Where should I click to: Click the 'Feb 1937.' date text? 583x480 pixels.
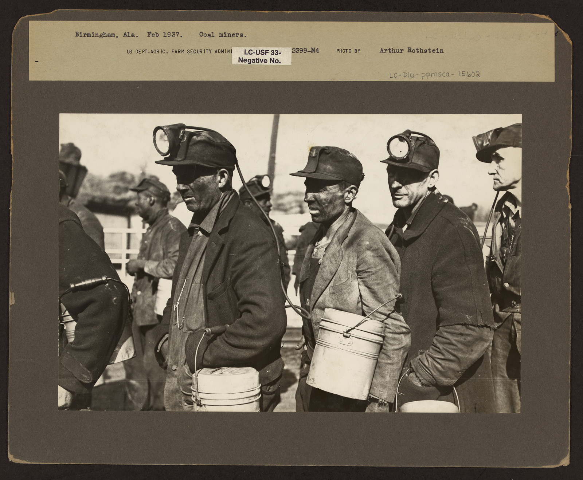[165, 35]
